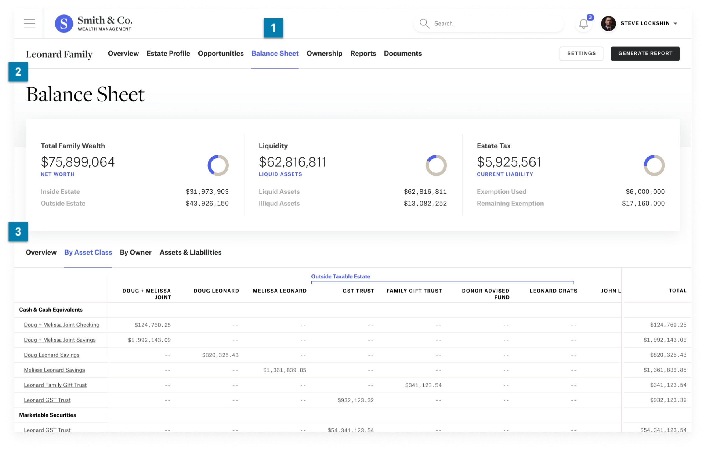Click the Inside Estate value $31,973,903
The height and width of the screenshot is (452, 706).
tap(207, 192)
